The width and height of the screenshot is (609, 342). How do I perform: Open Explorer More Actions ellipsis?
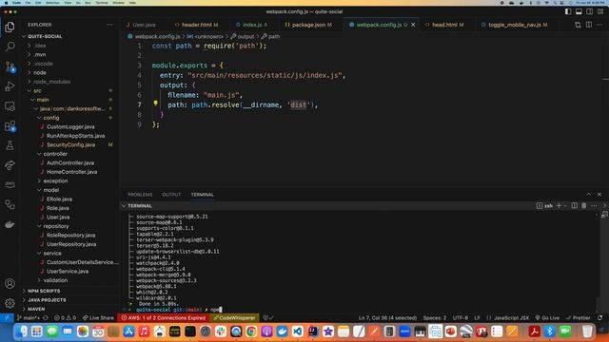(109, 25)
